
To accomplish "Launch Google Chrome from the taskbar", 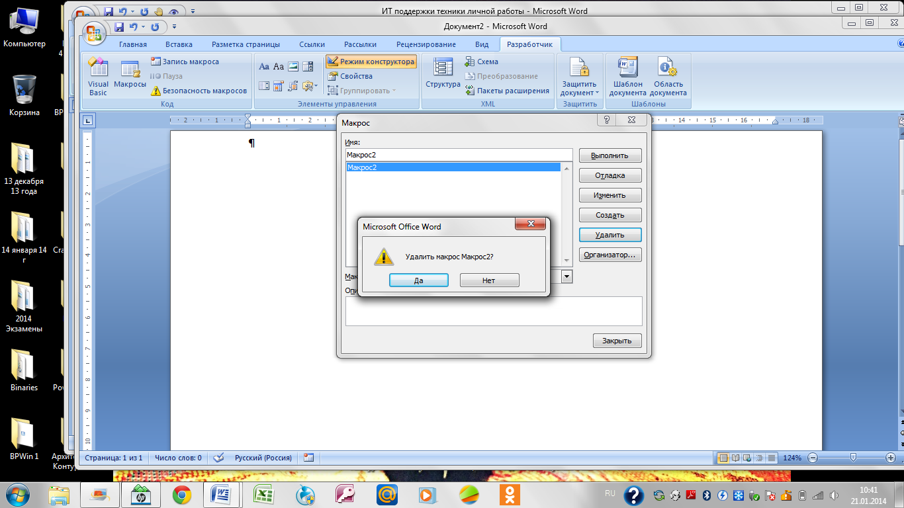I will tap(182, 494).
